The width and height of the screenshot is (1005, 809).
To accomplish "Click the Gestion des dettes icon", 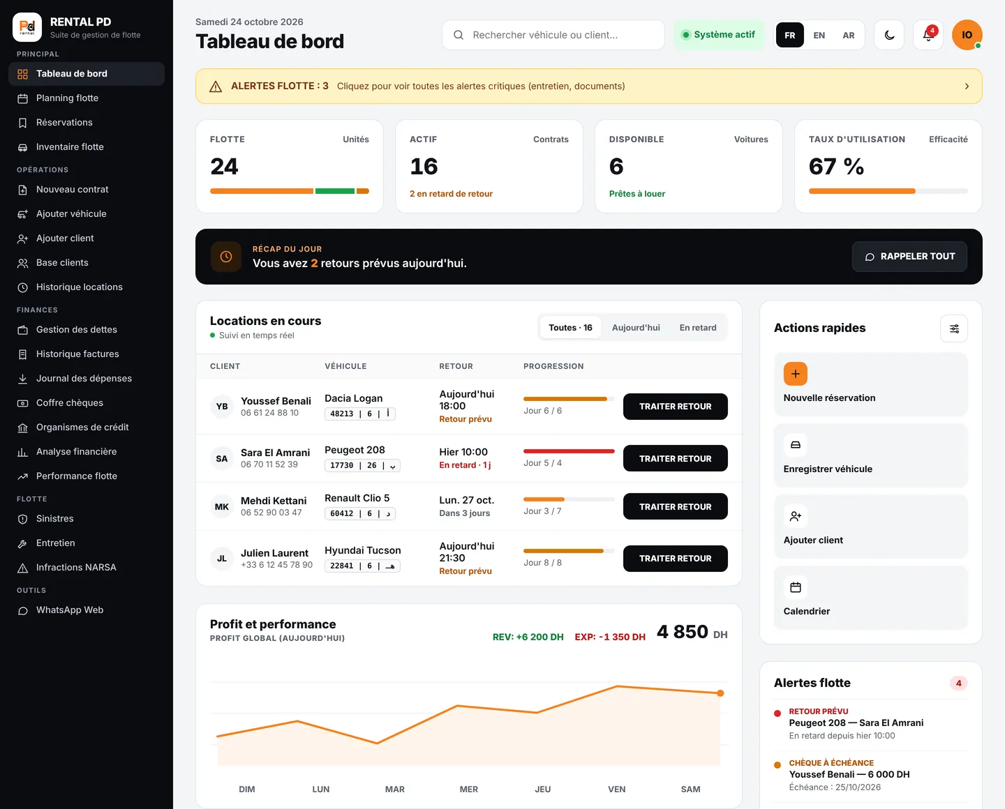I will point(22,330).
